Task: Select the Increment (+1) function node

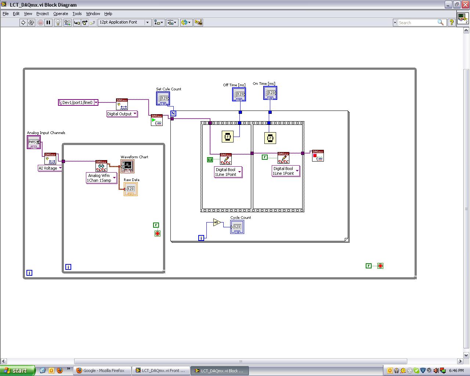Action: (217, 222)
